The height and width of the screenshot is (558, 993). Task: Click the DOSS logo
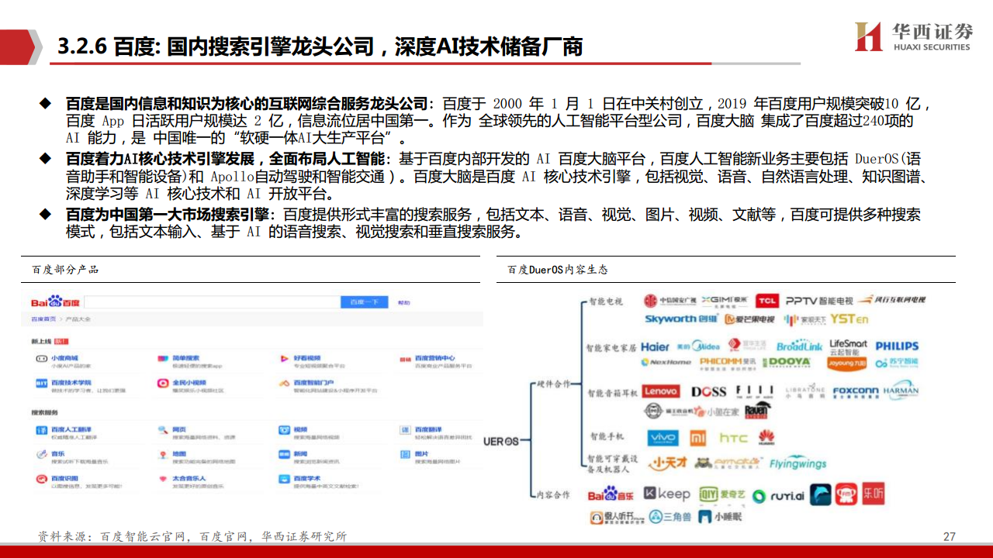click(x=708, y=392)
